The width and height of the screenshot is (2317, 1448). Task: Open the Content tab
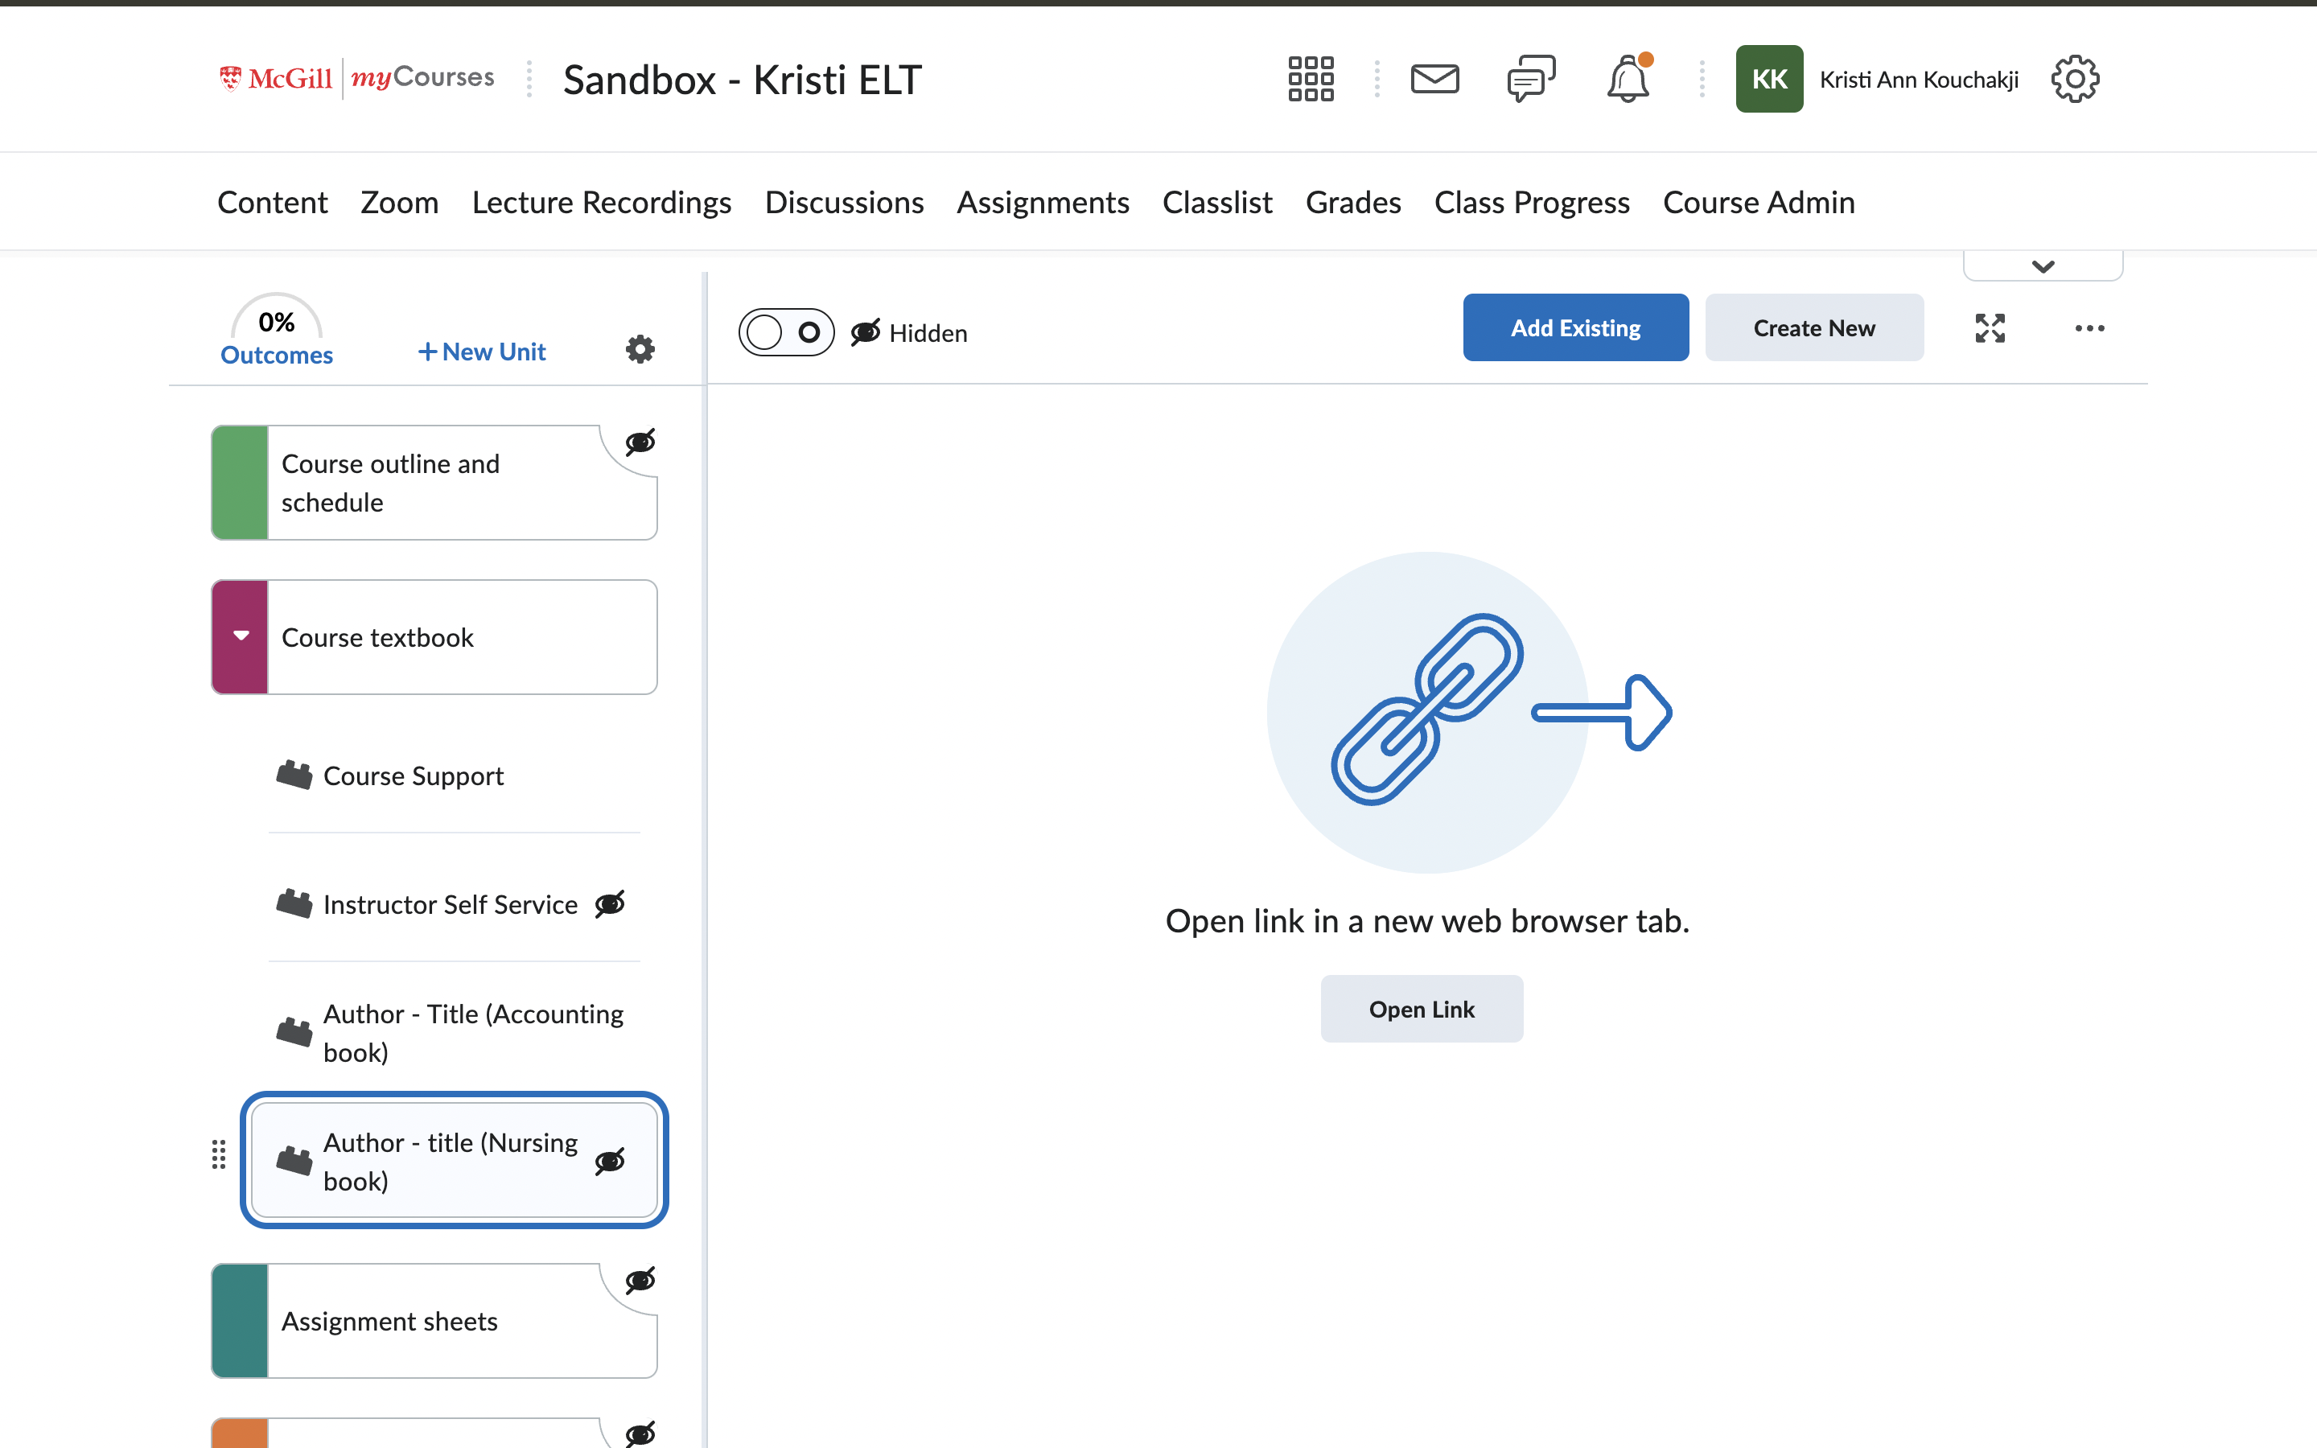272,202
